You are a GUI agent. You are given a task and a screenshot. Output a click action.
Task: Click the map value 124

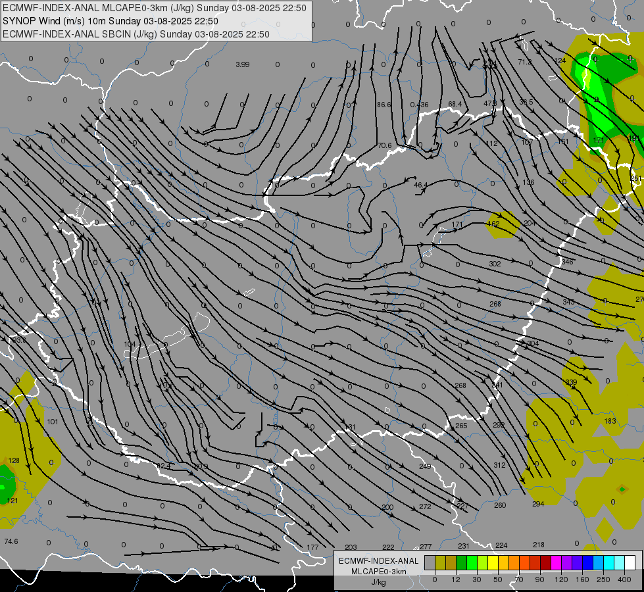(560, 61)
